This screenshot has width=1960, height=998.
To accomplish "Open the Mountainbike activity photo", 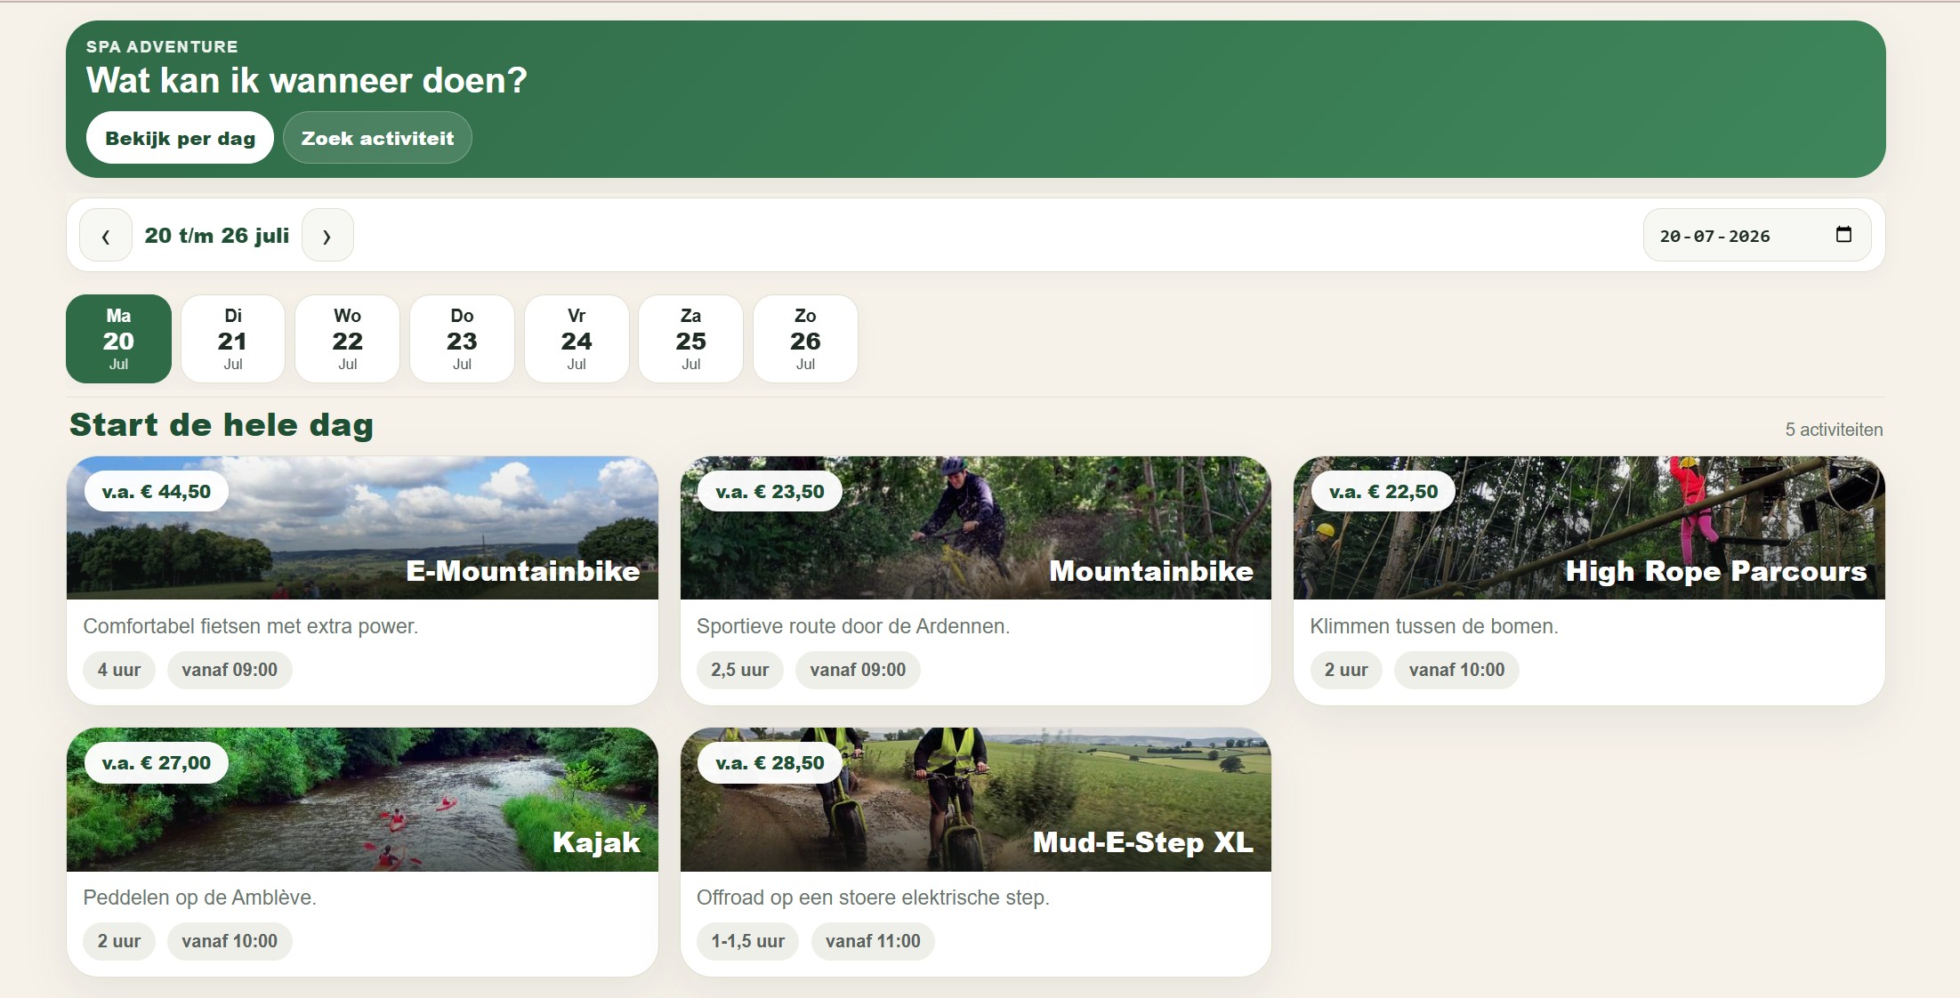I will [975, 528].
